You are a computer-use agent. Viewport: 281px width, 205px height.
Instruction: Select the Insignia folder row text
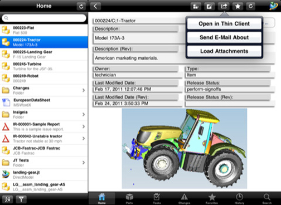(x=20, y=114)
